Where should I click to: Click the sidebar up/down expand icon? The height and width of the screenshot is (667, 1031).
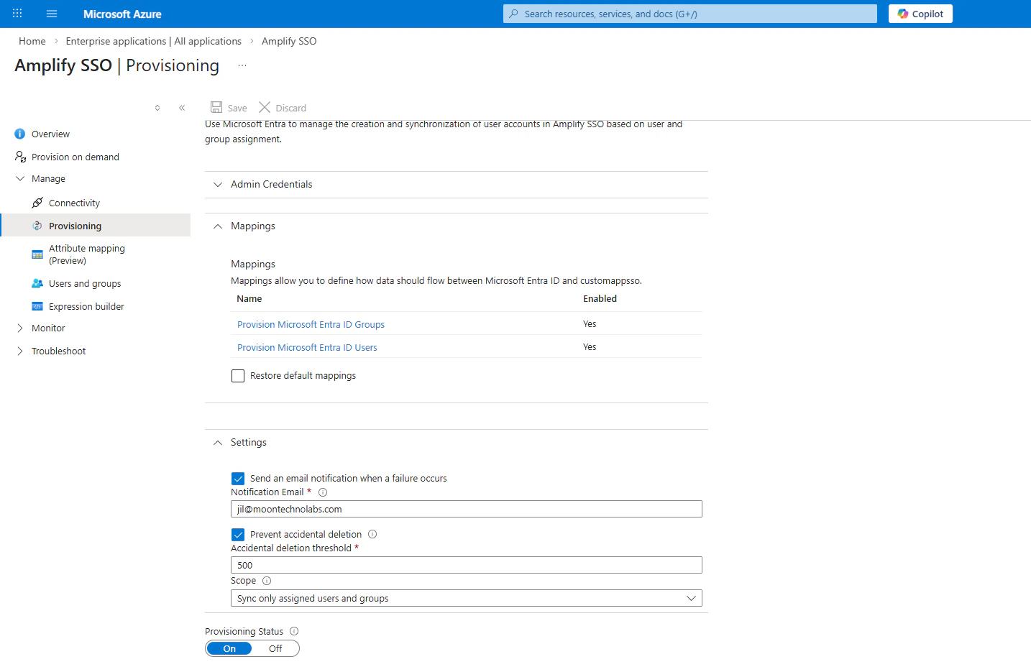click(157, 108)
